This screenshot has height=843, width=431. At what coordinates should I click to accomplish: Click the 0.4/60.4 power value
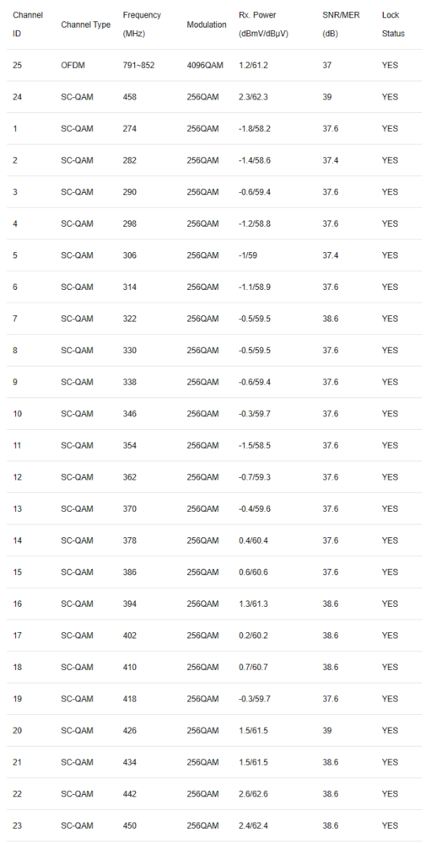tap(253, 540)
